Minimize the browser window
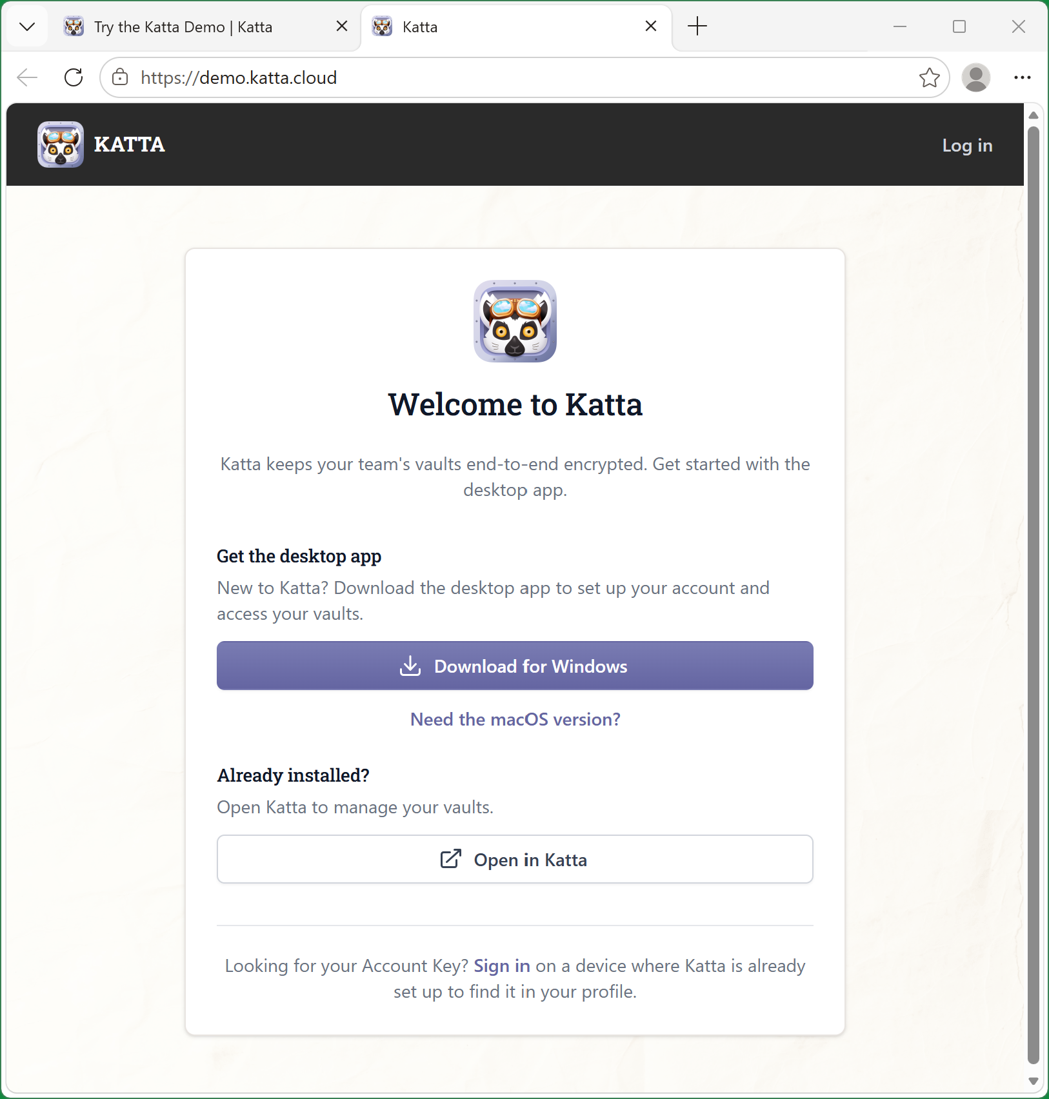 [900, 26]
